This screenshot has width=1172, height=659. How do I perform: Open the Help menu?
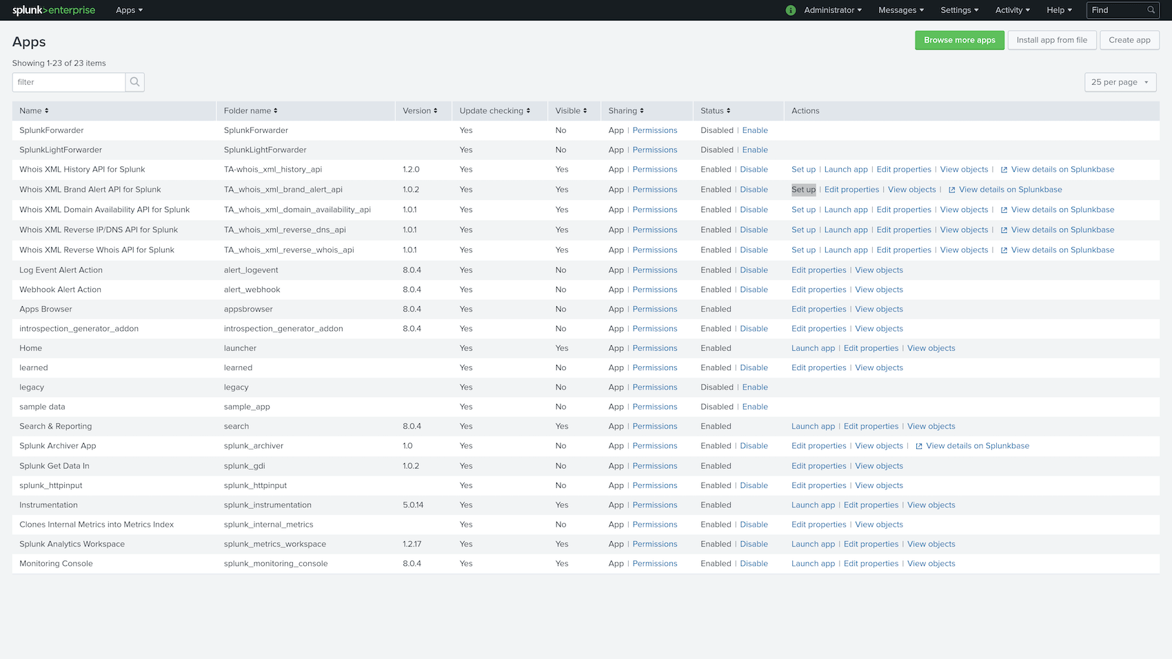click(1060, 10)
